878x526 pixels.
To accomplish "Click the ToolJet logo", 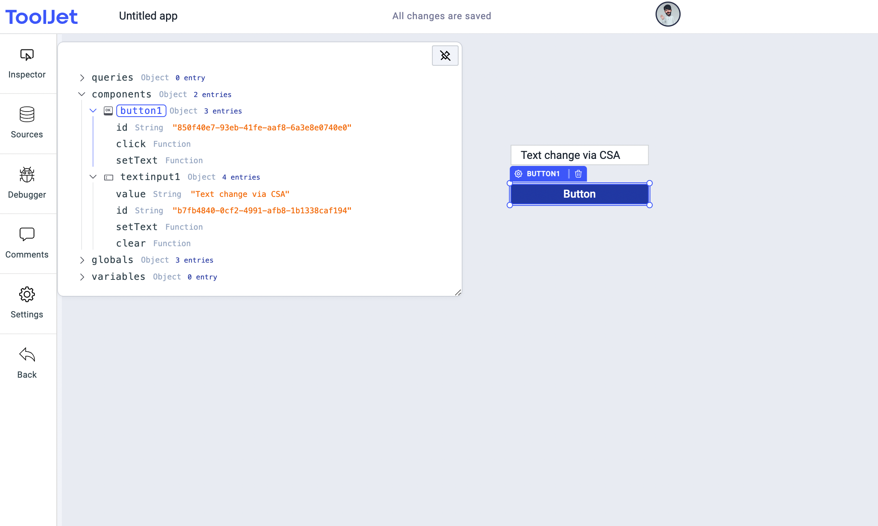I will click(x=42, y=17).
